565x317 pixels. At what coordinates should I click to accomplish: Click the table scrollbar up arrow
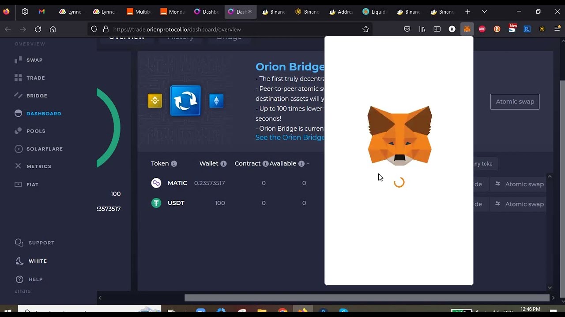pyautogui.click(x=550, y=177)
